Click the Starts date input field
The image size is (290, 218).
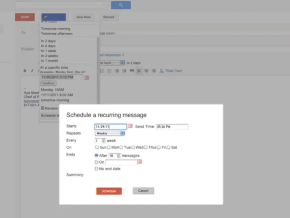pyautogui.click(x=111, y=127)
